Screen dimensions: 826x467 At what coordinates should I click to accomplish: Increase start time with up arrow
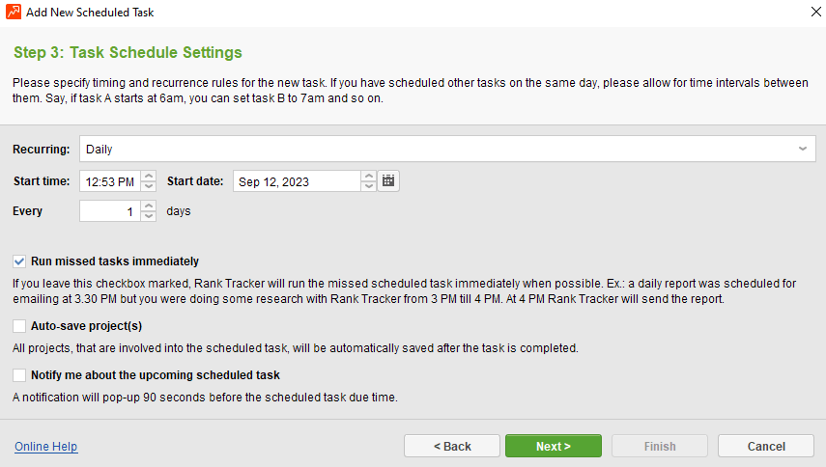click(149, 176)
